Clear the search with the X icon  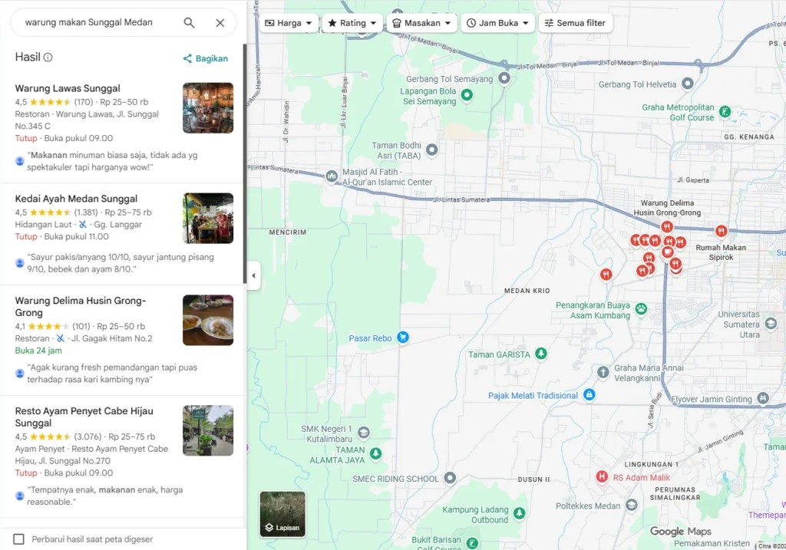coord(220,22)
